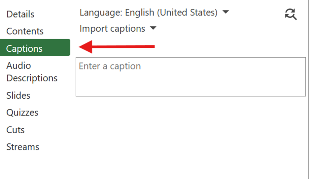
Task: Switch to the Contents tab
Action: pos(25,31)
